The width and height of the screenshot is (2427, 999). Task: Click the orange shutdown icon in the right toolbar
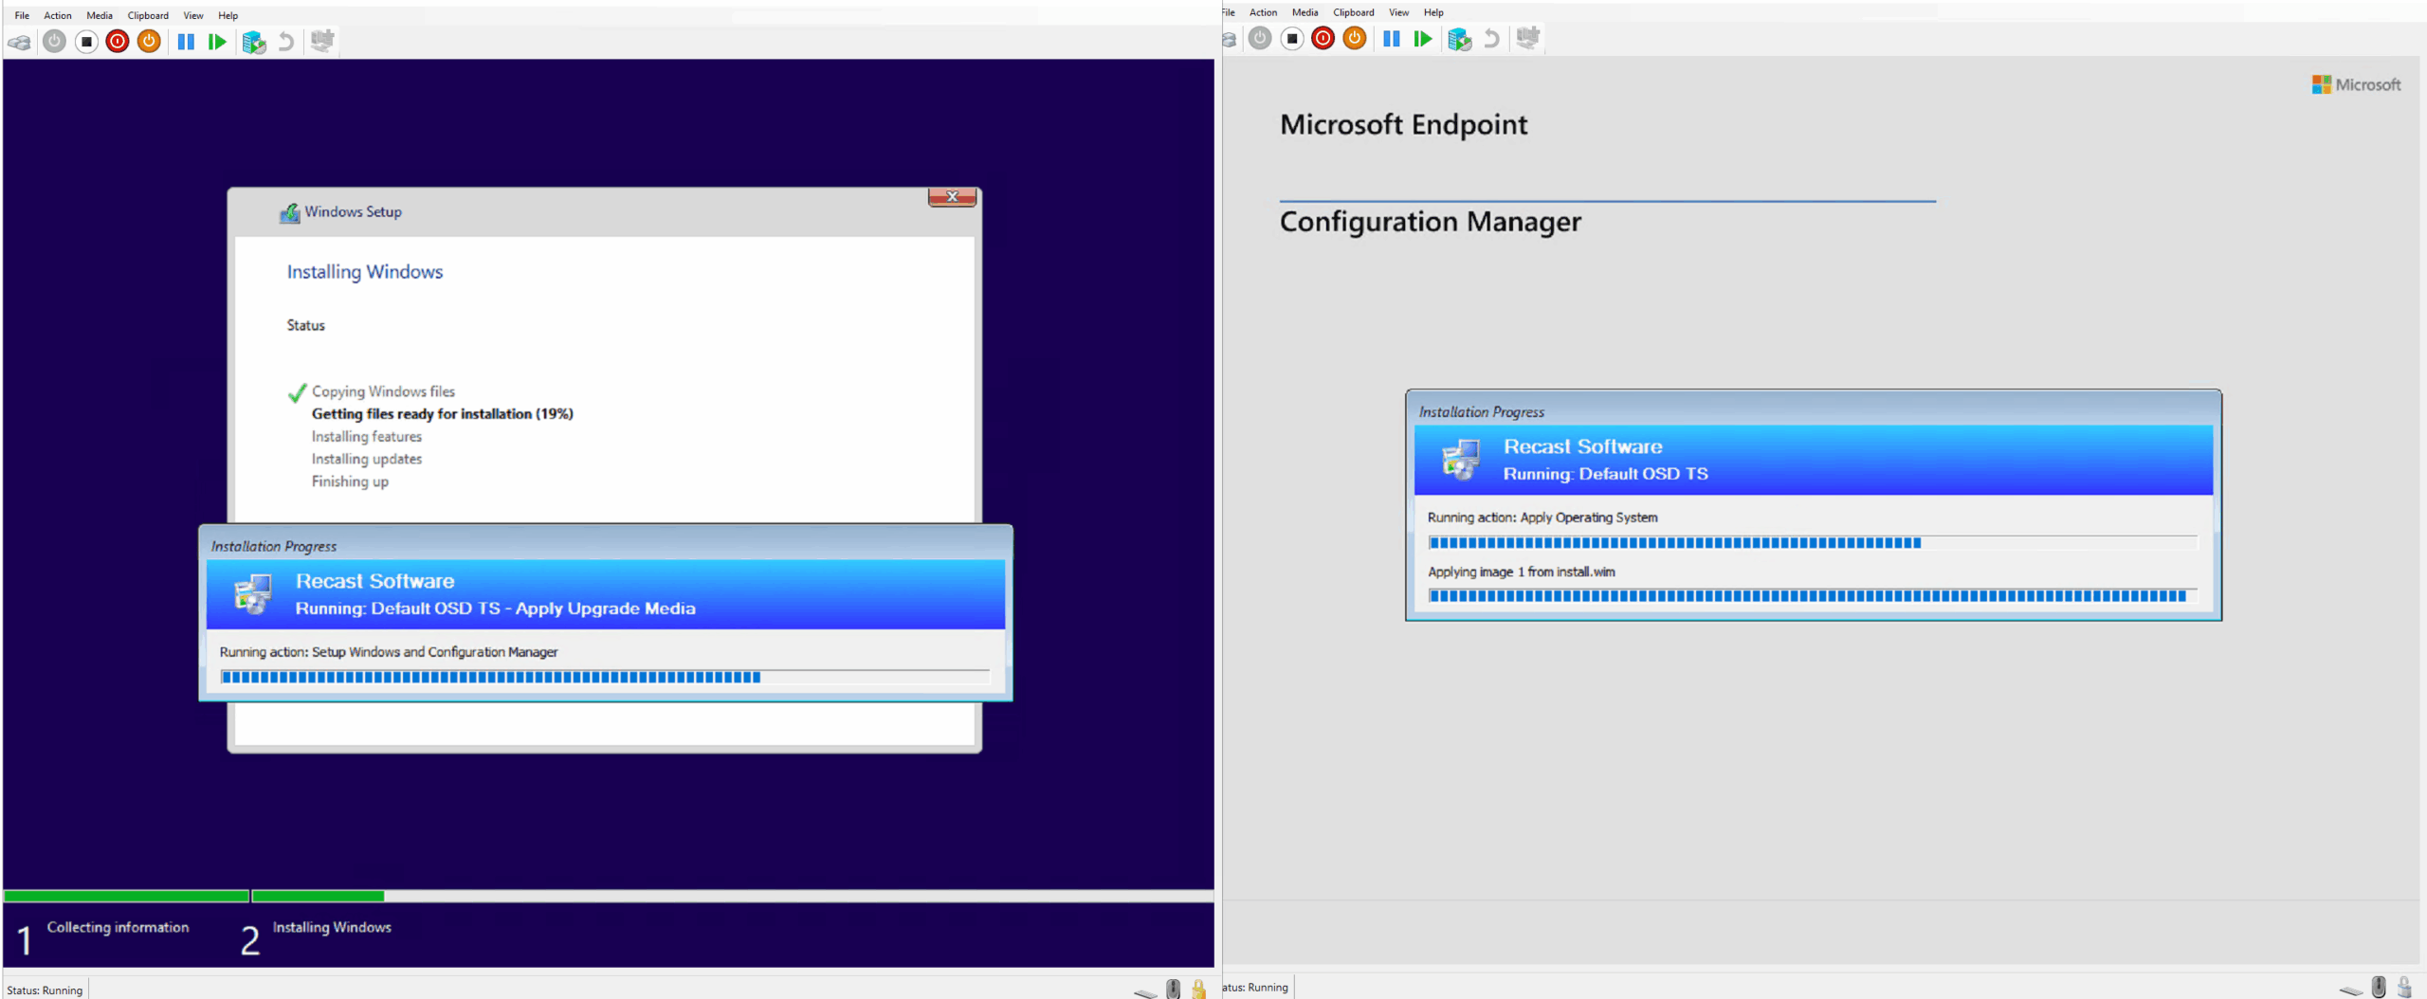click(1354, 39)
